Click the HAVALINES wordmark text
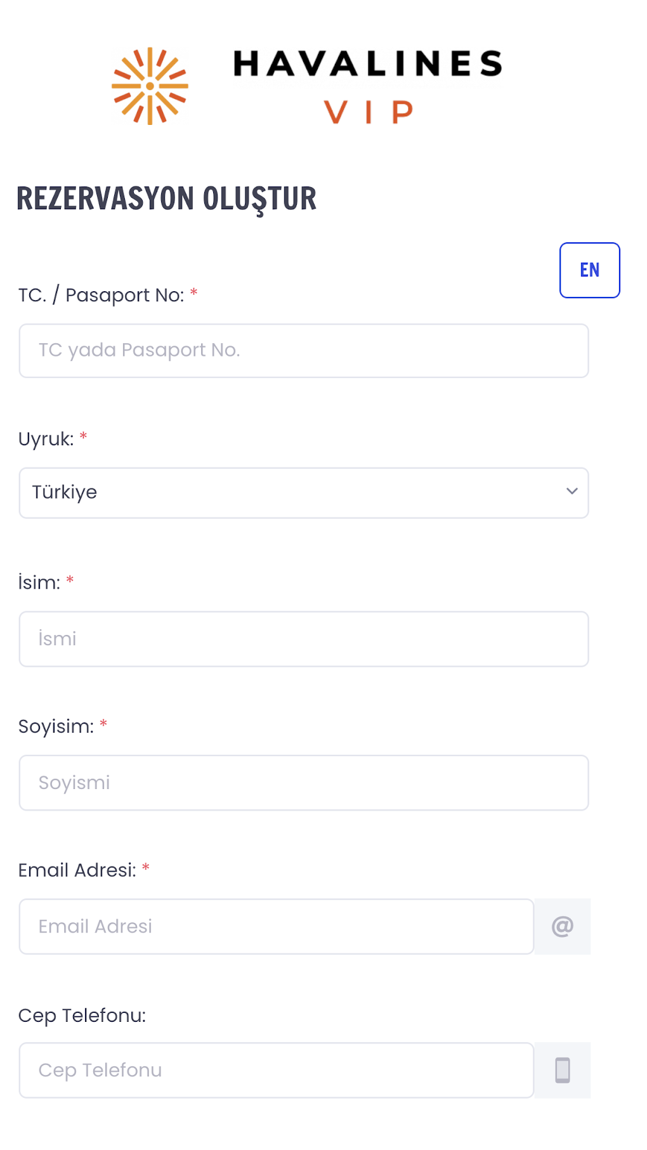The width and height of the screenshot is (647, 1150). [368, 64]
